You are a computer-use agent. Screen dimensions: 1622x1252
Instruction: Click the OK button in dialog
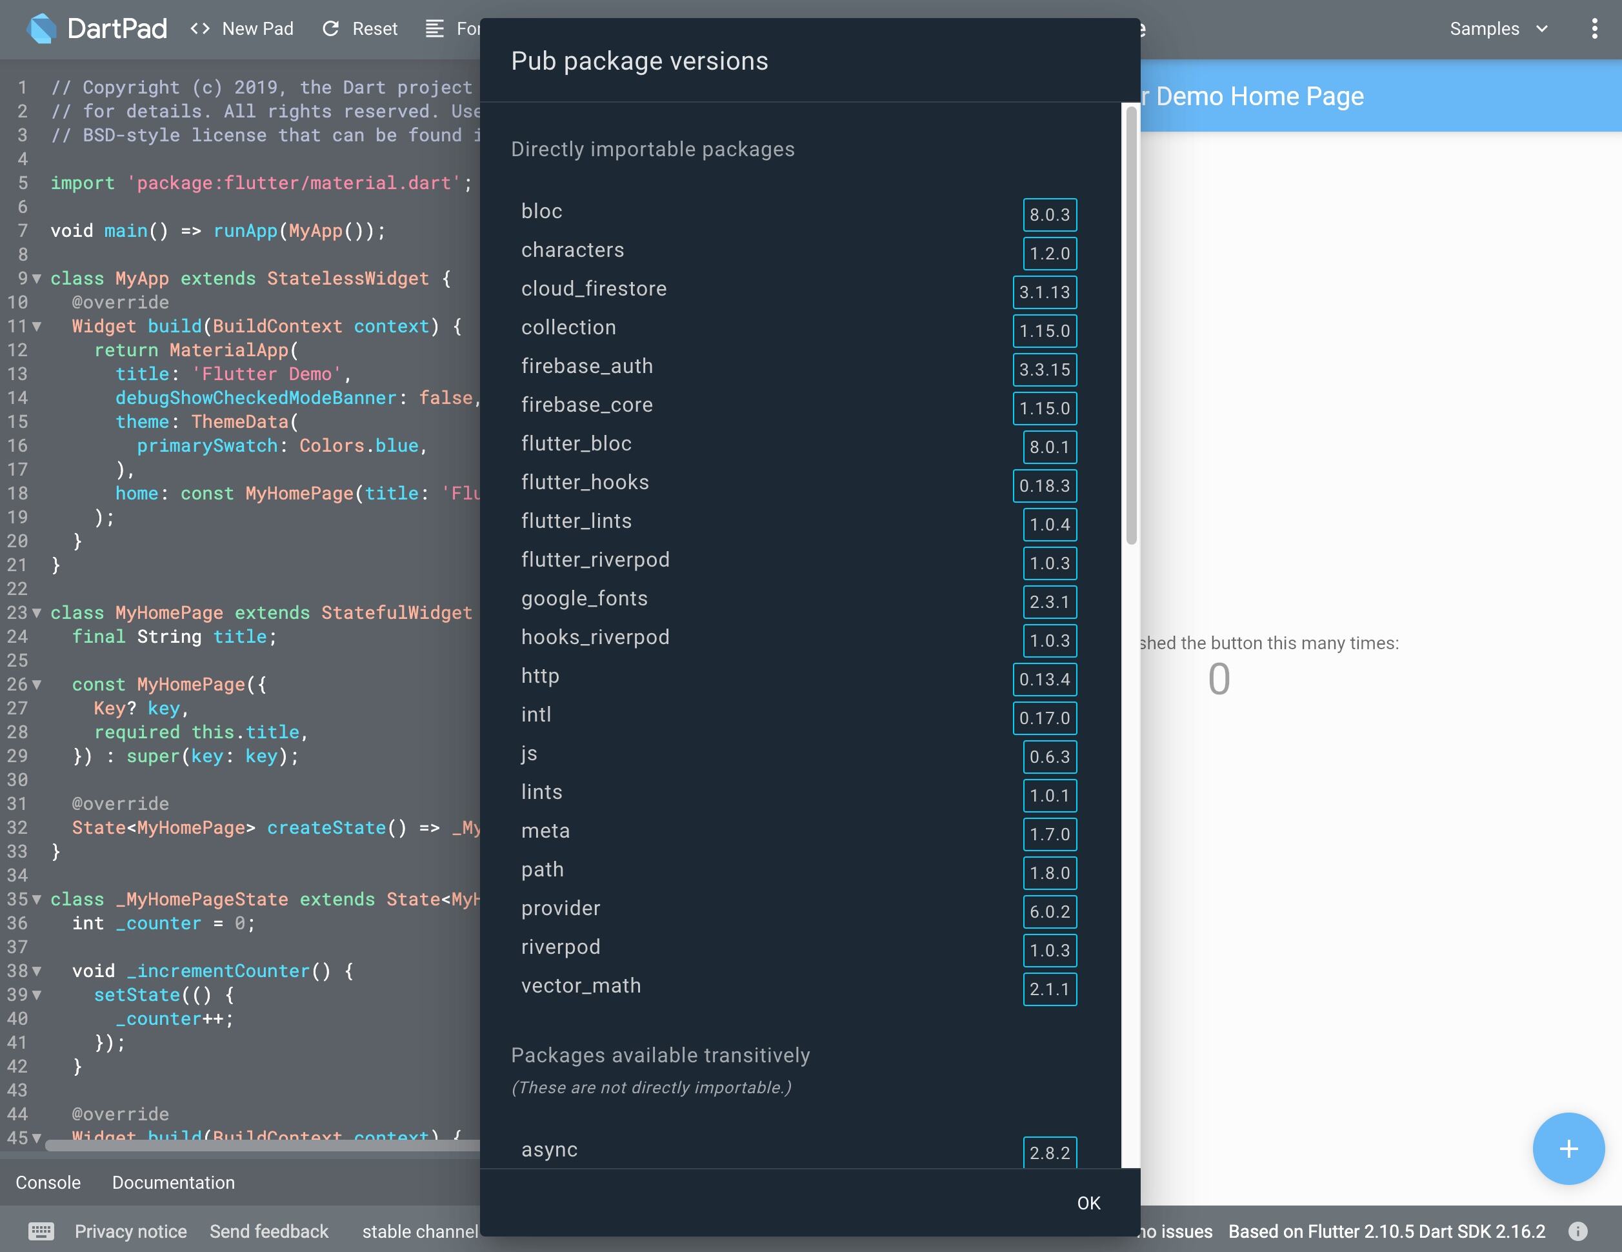coord(1089,1203)
